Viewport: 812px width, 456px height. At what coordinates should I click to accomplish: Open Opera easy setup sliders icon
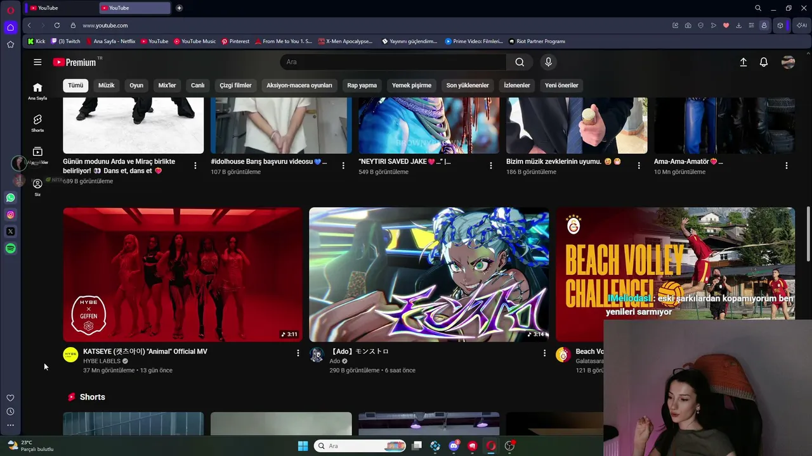pyautogui.click(x=752, y=25)
